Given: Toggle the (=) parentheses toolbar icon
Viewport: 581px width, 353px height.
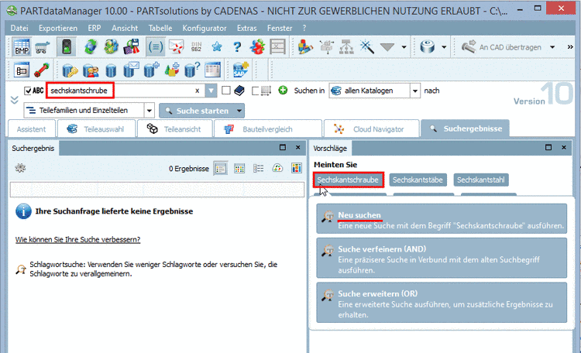Looking at the screenshot, I should pos(155,47).
